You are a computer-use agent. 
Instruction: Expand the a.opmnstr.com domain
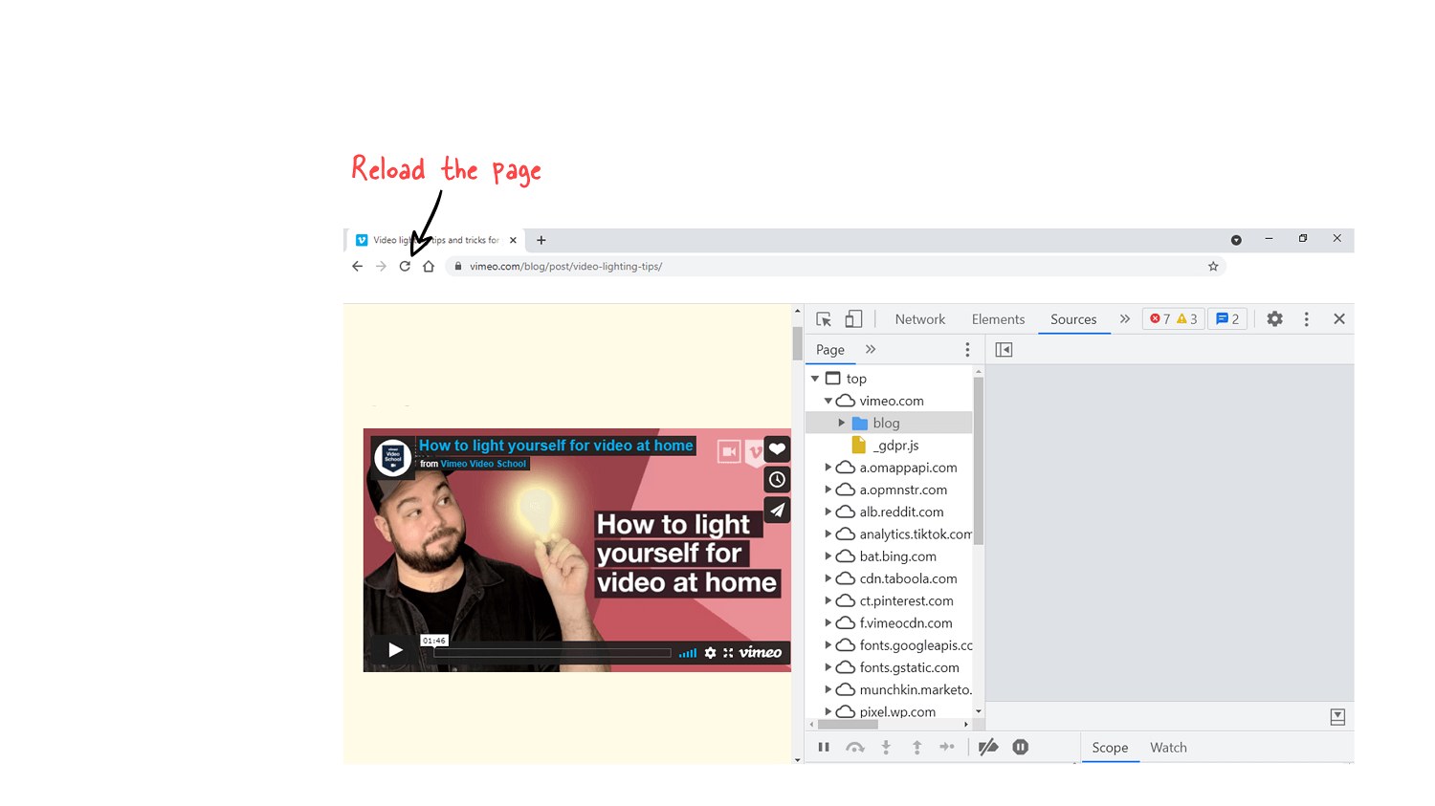(828, 490)
